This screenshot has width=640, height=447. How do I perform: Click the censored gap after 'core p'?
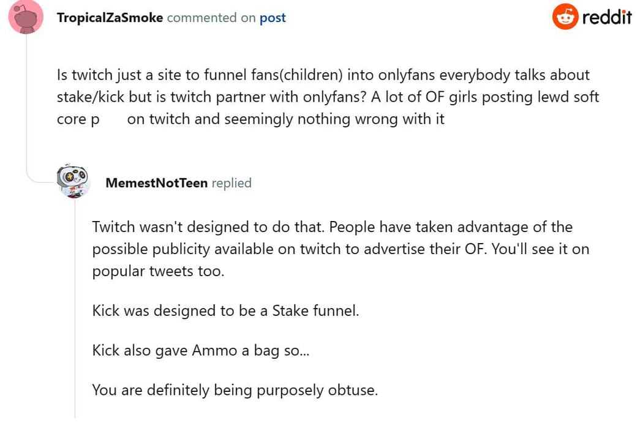[113, 119]
